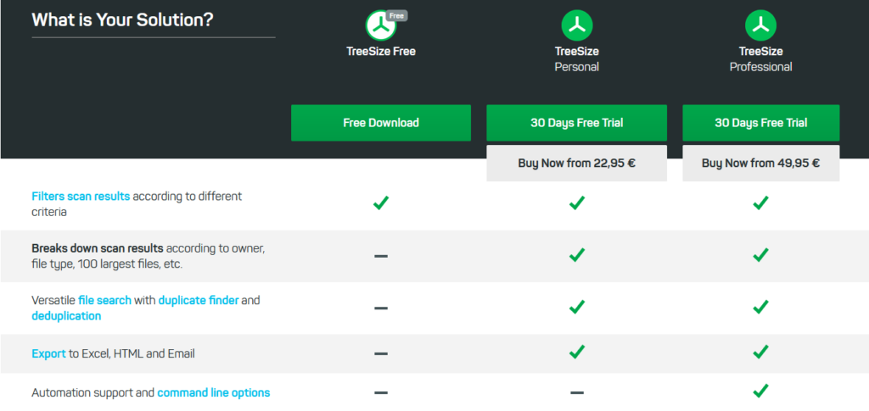Open the 'Filters scan results' link
Image resolution: width=869 pixels, height=411 pixels.
81,196
